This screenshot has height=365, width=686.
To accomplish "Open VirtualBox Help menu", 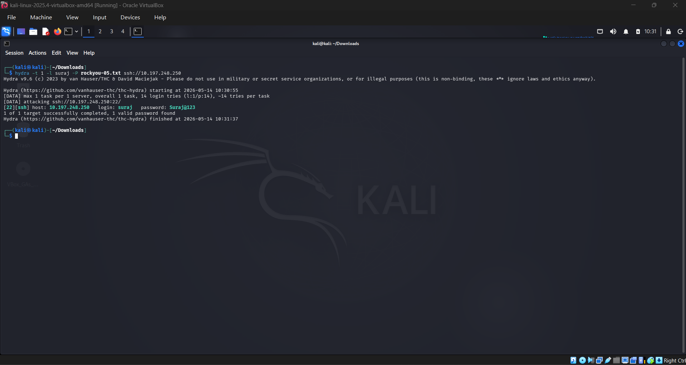I will tap(160, 18).
